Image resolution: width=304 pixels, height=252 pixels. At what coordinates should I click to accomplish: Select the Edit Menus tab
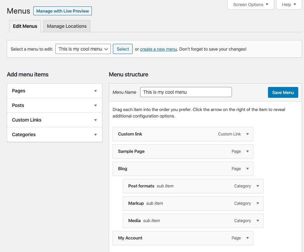[x=25, y=26]
